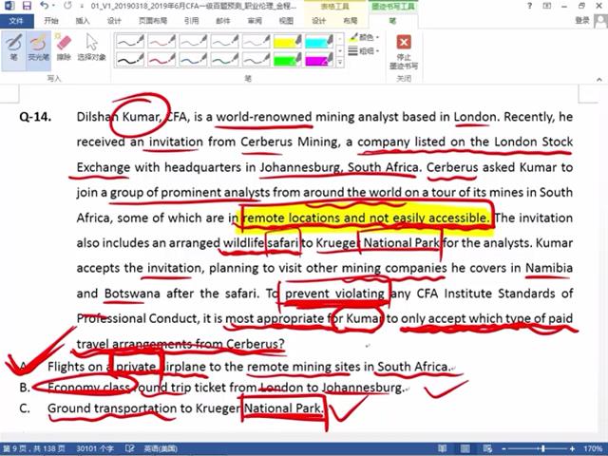Choose thin red pen, top row
This screenshot has width=608, height=456.
tap(161, 41)
